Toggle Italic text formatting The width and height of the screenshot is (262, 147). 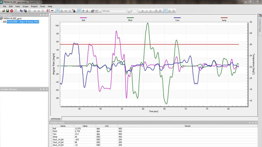coord(146,11)
